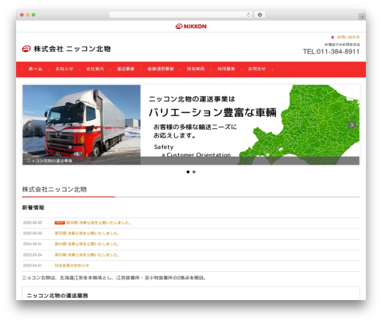Open 第36期 決算公告 news link
The image size is (382, 323).
coord(99,223)
